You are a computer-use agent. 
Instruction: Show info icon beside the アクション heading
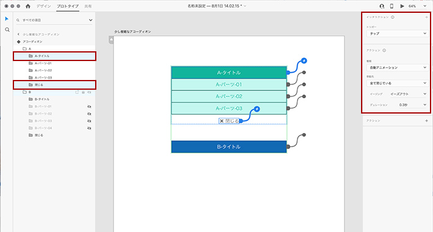tap(384, 50)
